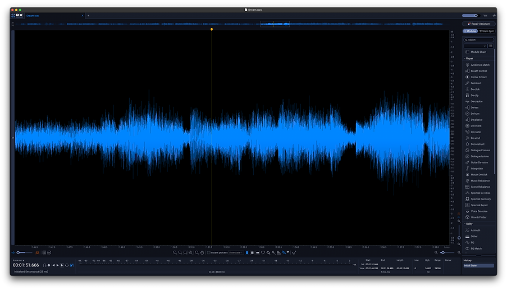Open the selection tool options arrow
The width and height of the screenshot is (507, 290).
tap(288, 252)
